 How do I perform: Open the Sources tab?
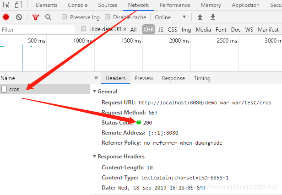108,5
